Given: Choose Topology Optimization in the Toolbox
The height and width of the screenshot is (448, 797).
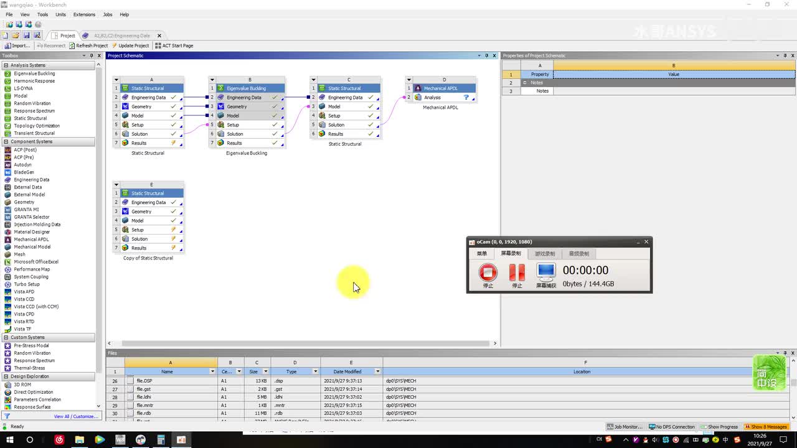Looking at the screenshot, I should [37, 126].
